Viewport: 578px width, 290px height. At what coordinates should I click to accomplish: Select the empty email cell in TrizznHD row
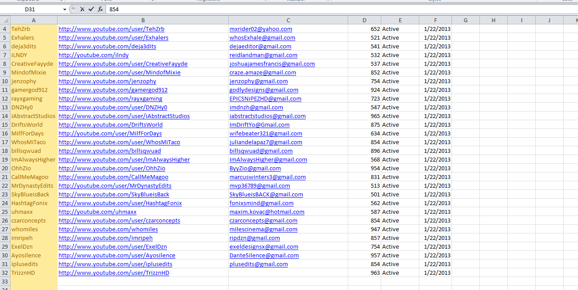[x=288, y=273]
